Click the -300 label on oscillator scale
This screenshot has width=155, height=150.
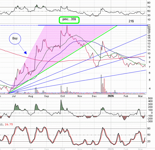(x=149, y=121)
